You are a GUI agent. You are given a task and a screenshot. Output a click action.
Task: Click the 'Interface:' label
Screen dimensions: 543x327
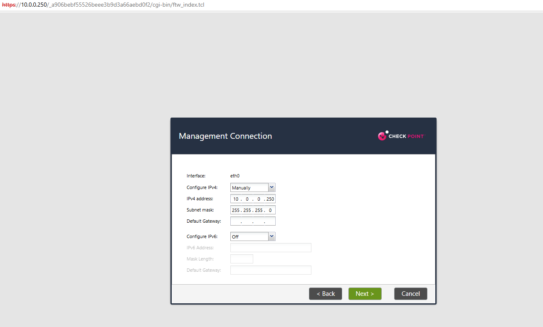(x=196, y=176)
